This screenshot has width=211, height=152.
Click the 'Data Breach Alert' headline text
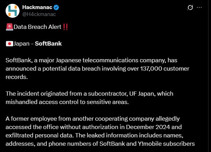[37, 27]
